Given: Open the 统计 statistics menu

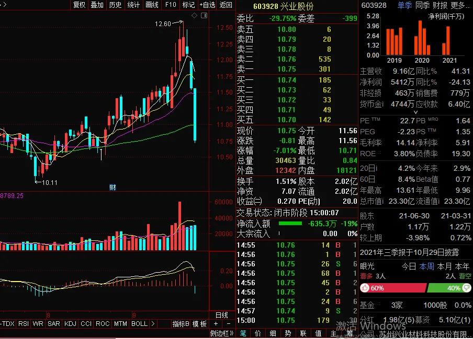Looking at the screenshot, I should 133,5.
